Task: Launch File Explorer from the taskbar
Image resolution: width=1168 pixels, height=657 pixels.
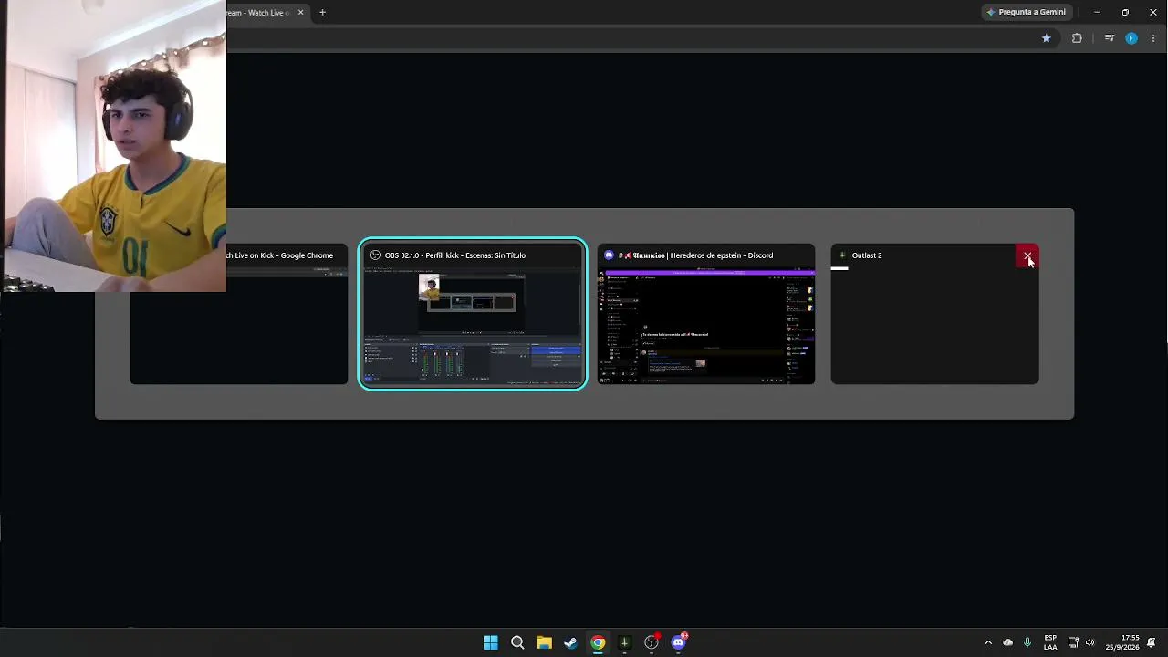Action: click(544, 642)
